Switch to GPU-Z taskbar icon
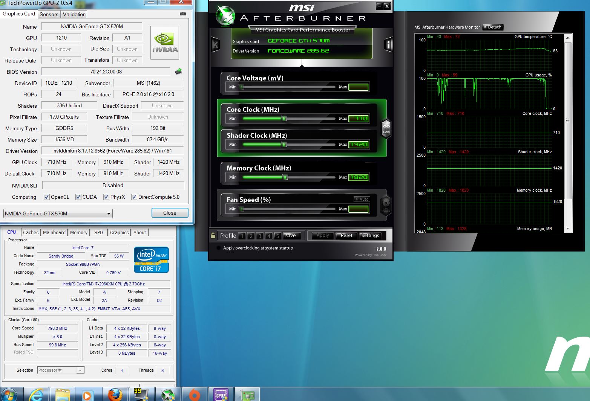This screenshot has width=590, height=401. 247,395
